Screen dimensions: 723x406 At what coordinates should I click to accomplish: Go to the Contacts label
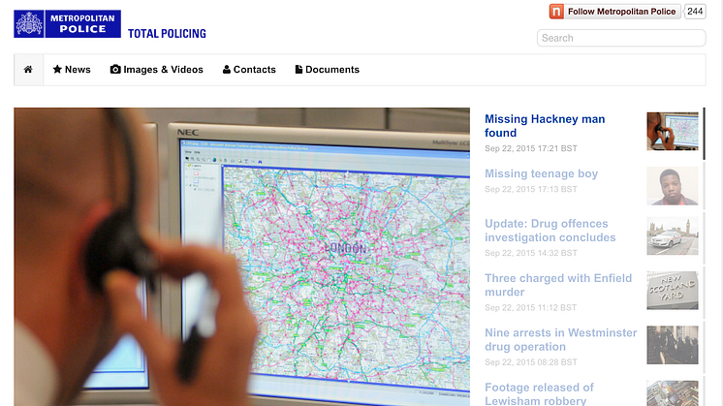tap(255, 70)
